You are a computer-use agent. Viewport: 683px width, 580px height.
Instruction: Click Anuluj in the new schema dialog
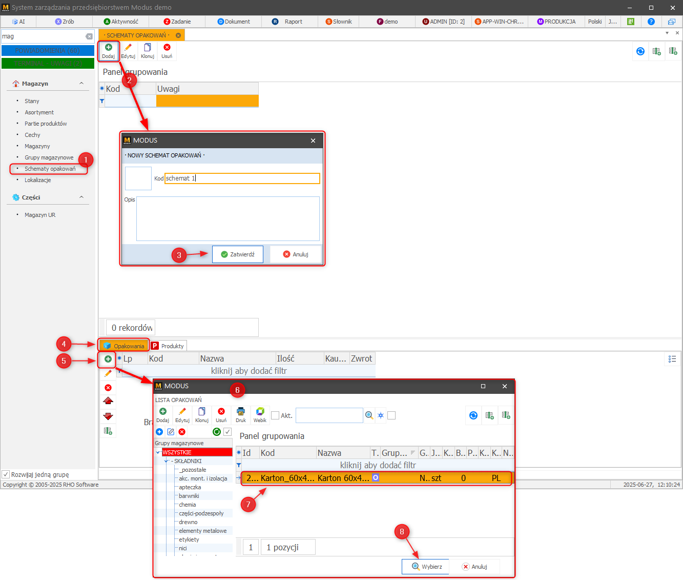[296, 254]
